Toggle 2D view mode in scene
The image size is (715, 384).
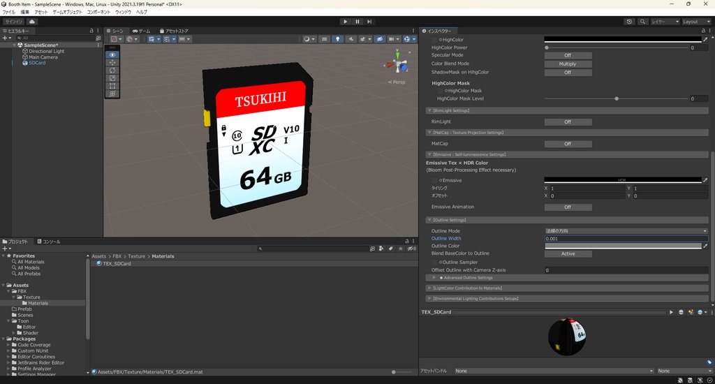click(324, 39)
